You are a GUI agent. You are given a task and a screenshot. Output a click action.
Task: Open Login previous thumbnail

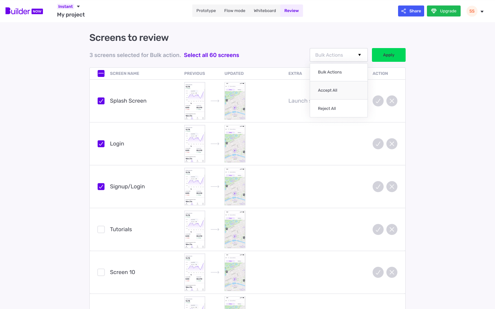pos(195,144)
